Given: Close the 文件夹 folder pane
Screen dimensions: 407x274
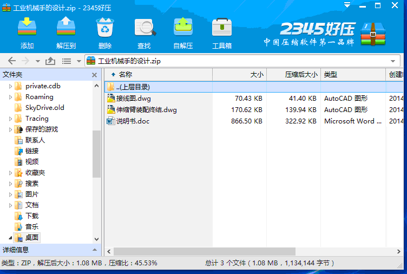Looking at the screenshot, I should pyautogui.click(x=95, y=75).
